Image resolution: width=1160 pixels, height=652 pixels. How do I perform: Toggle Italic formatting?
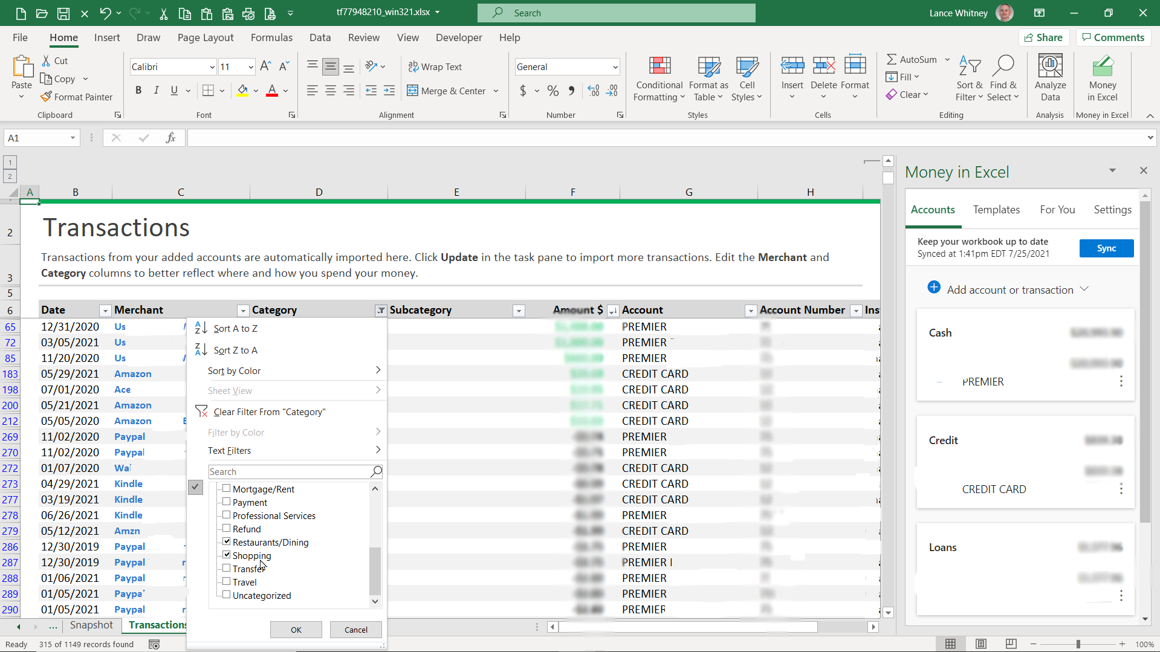(156, 91)
